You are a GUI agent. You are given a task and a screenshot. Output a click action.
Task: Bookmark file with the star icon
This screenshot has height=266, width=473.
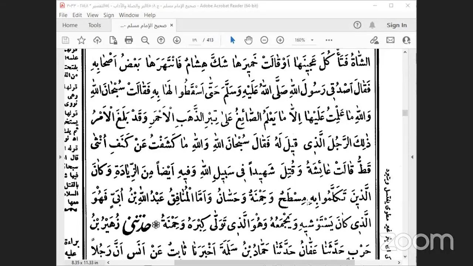[81, 40]
